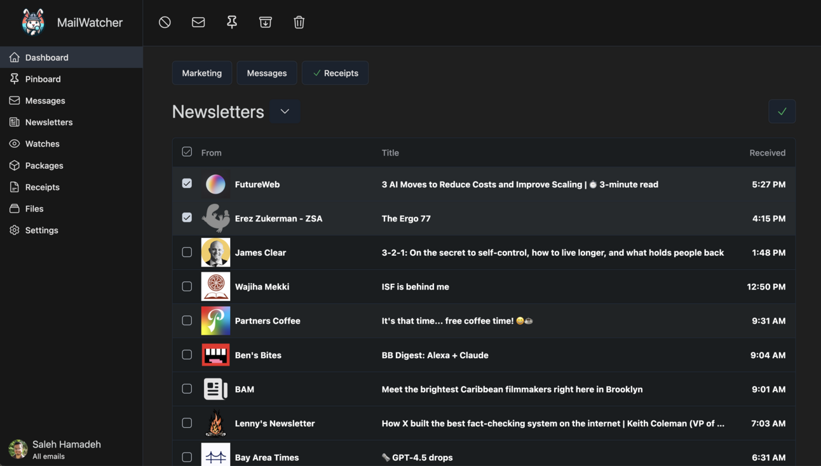Click the Bay Area Times bridge logo
This screenshot has width=821, height=466.
tap(215, 456)
